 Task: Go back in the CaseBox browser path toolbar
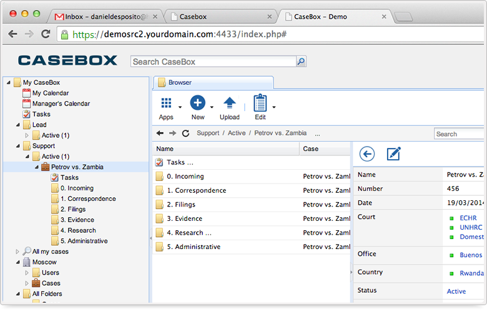tap(160, 133)
